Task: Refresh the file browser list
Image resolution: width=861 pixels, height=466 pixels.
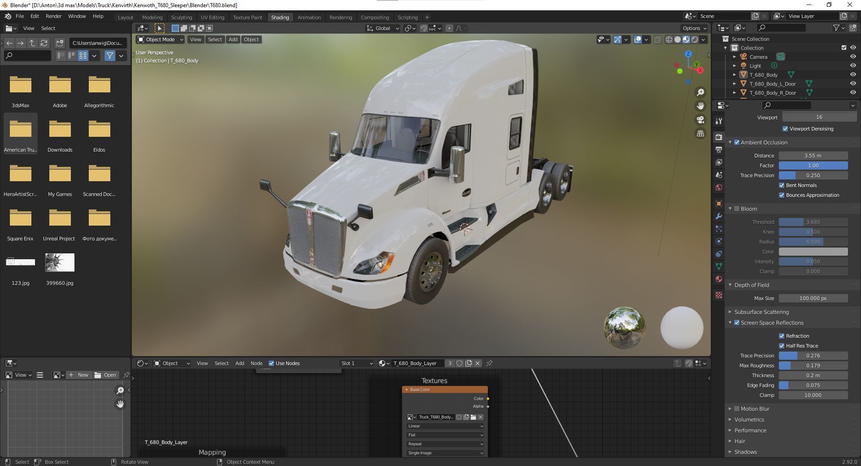Action: point(44,43)
